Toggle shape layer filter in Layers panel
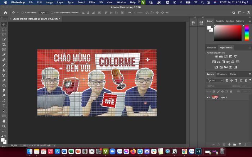This screenshot has height=157, width=252. 241,80
